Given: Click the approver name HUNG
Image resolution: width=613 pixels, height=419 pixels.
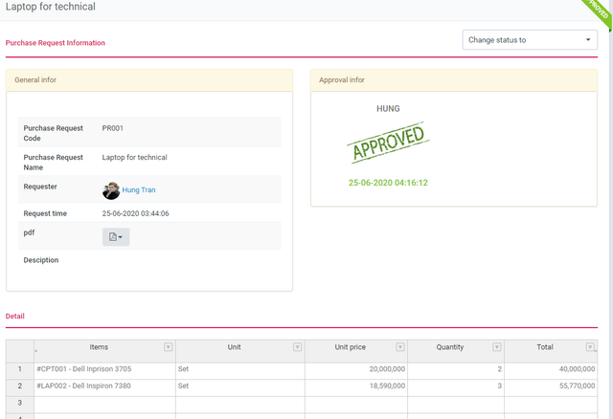Looking at the screenshot, I should pyautogui.click(x=388, y=108).
